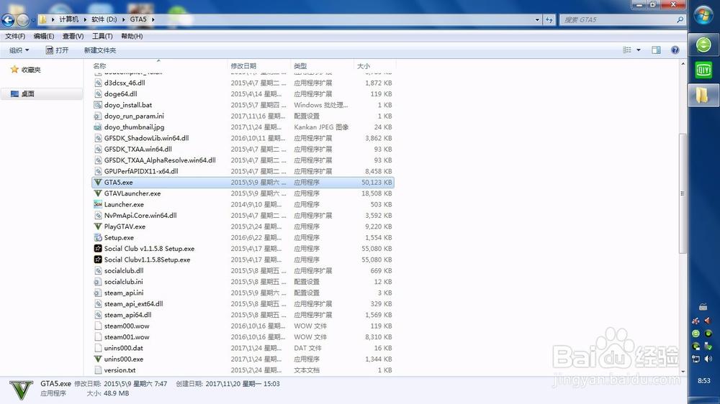
Task: Open the 编辑(E) menu
Action: 44,36
